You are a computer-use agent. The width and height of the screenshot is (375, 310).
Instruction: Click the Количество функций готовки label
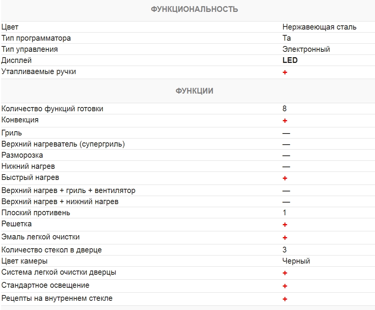52,109
